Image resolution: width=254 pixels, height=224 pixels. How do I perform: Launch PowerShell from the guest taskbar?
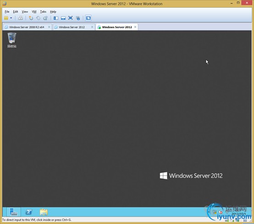29,212
